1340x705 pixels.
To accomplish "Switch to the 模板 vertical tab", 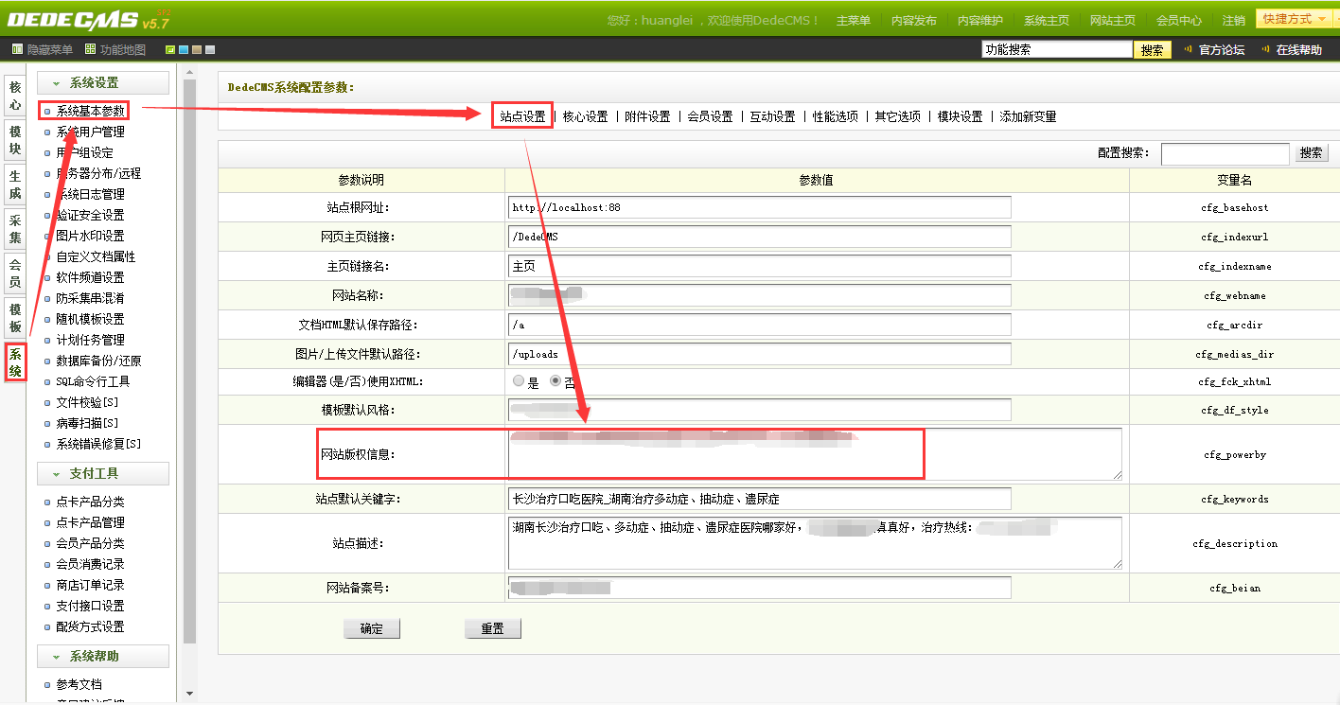I will tap(15, 318).
